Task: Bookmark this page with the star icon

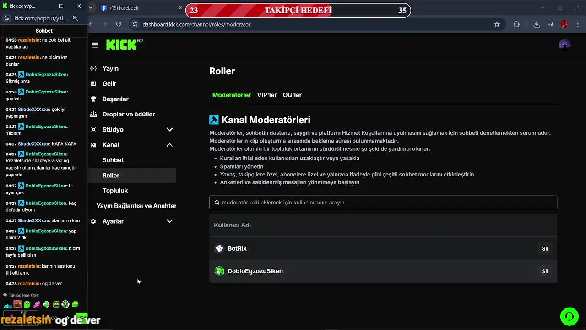Action: (497, 24)
